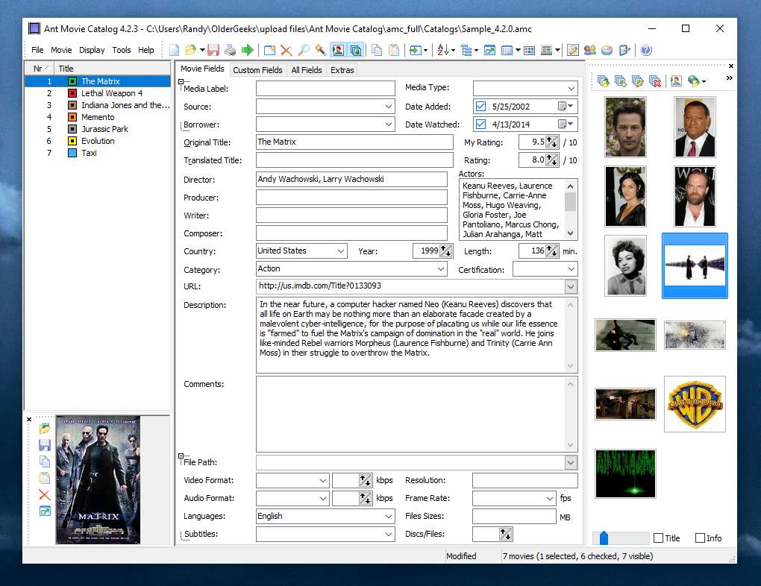The image size is (761, 586).
Task: Open picture file in poster panel
Action: click(x=45, y=429)
